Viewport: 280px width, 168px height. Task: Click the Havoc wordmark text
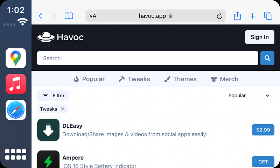70,37
